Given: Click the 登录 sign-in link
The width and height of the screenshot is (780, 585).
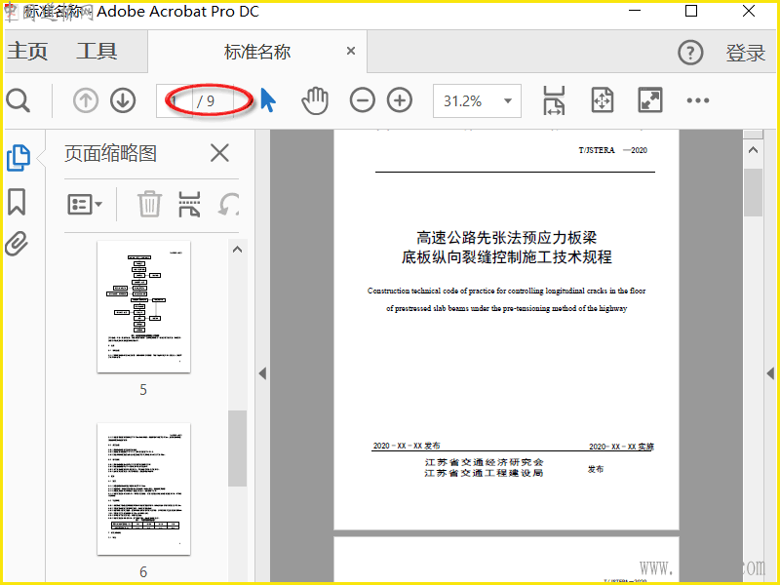Looking at the screenshot, I should point(745,53).
